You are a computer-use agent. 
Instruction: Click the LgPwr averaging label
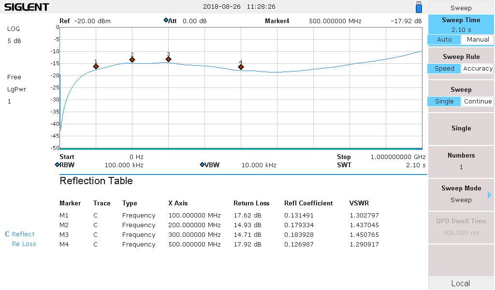pyautogui.click(x=16, y=89)
